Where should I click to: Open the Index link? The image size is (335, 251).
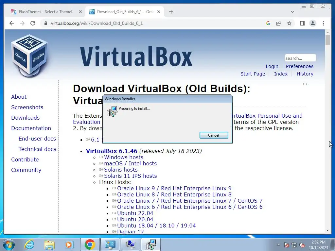click(x=281, y=74)
